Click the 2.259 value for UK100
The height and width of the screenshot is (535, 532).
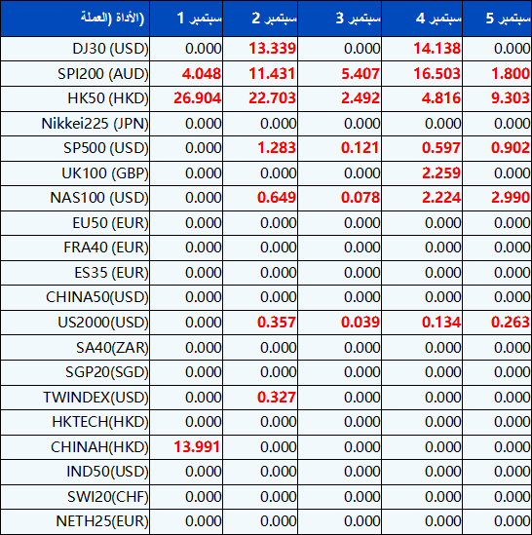[x=441, y=173]
